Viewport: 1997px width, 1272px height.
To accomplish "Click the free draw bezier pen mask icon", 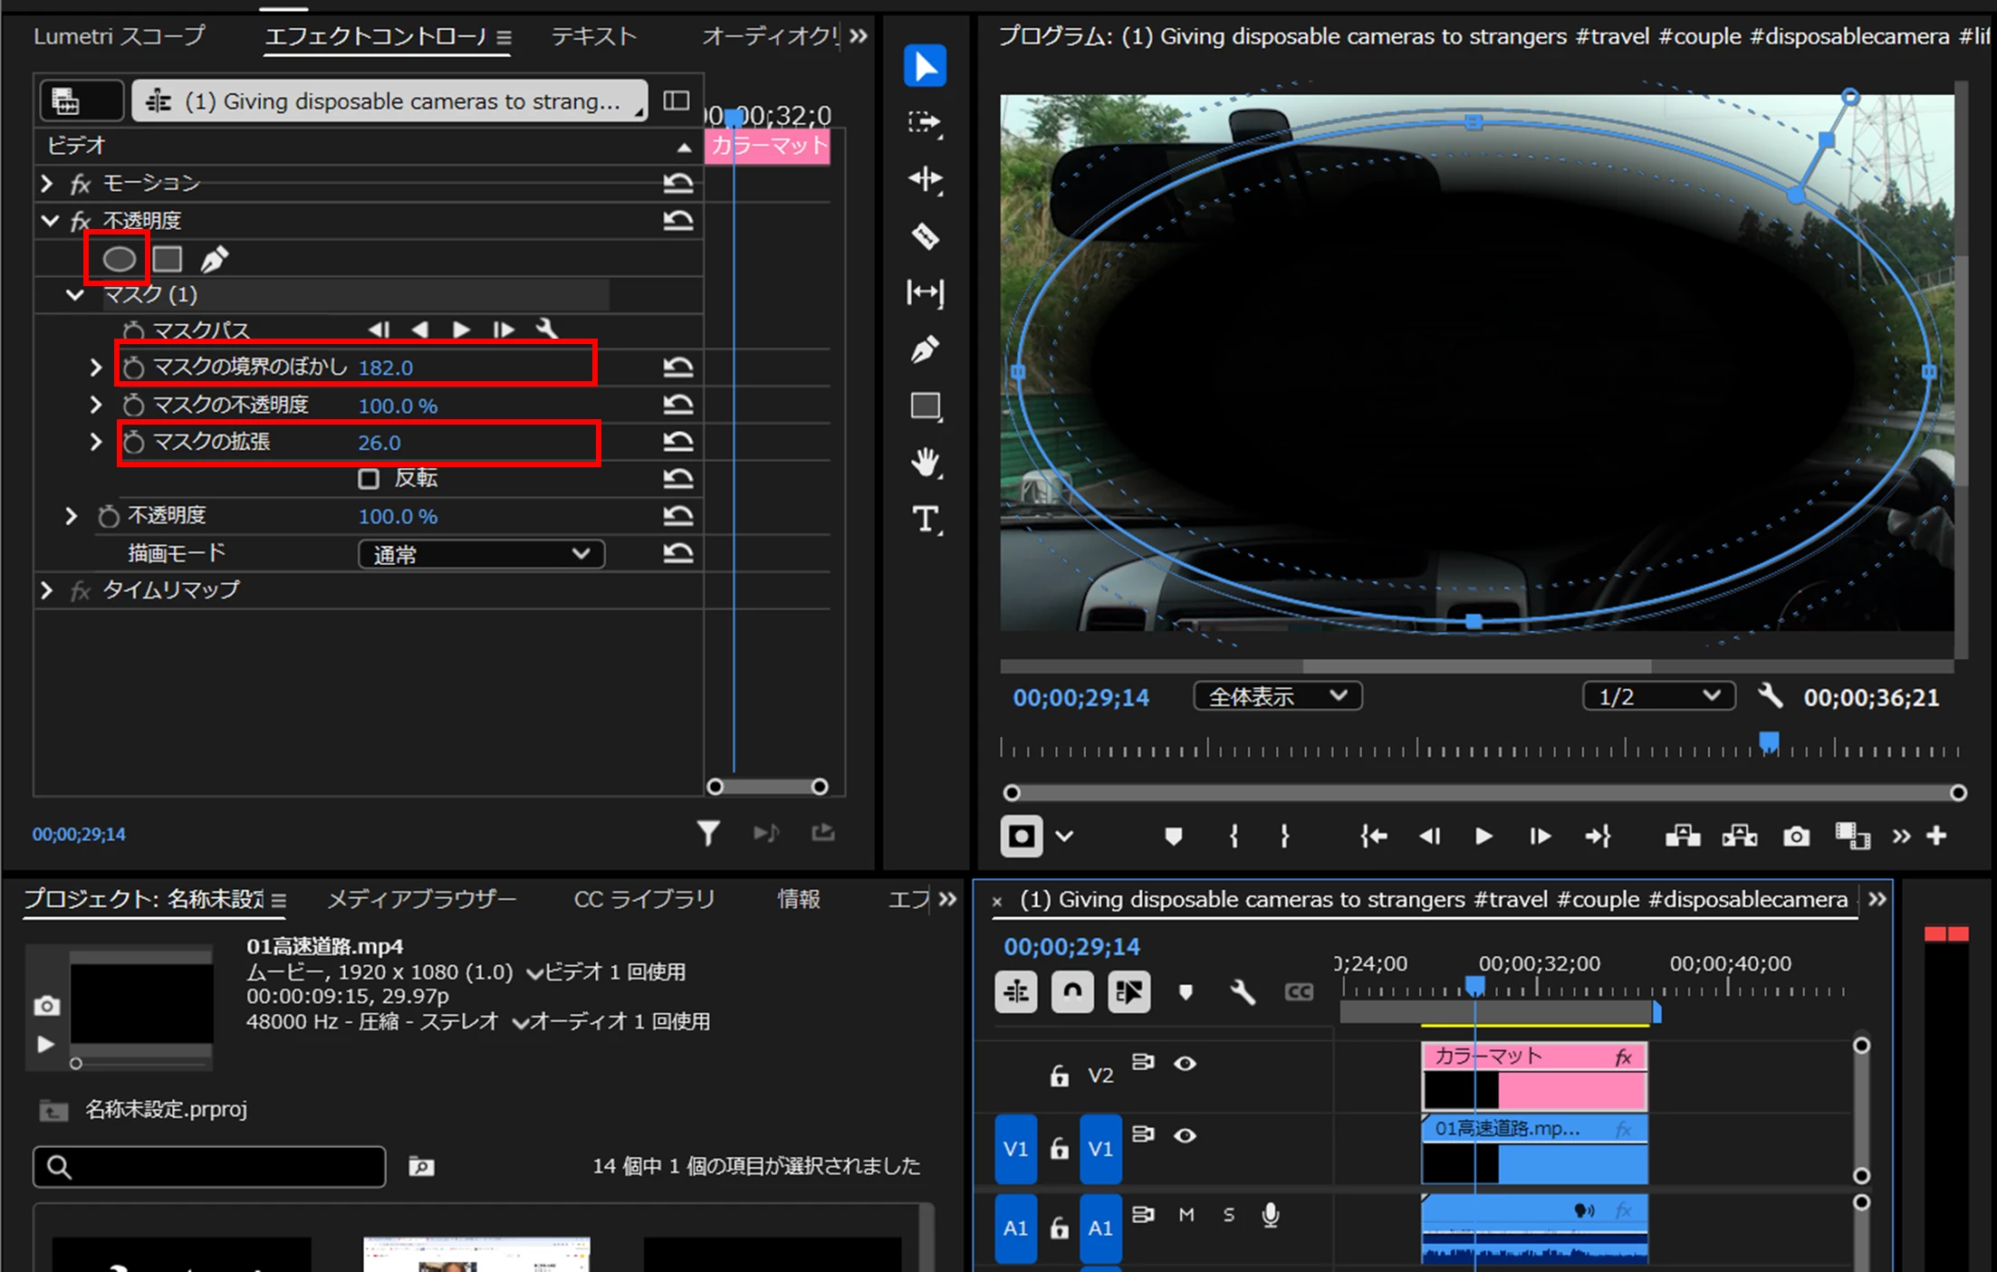I will [x=214, y=260].
